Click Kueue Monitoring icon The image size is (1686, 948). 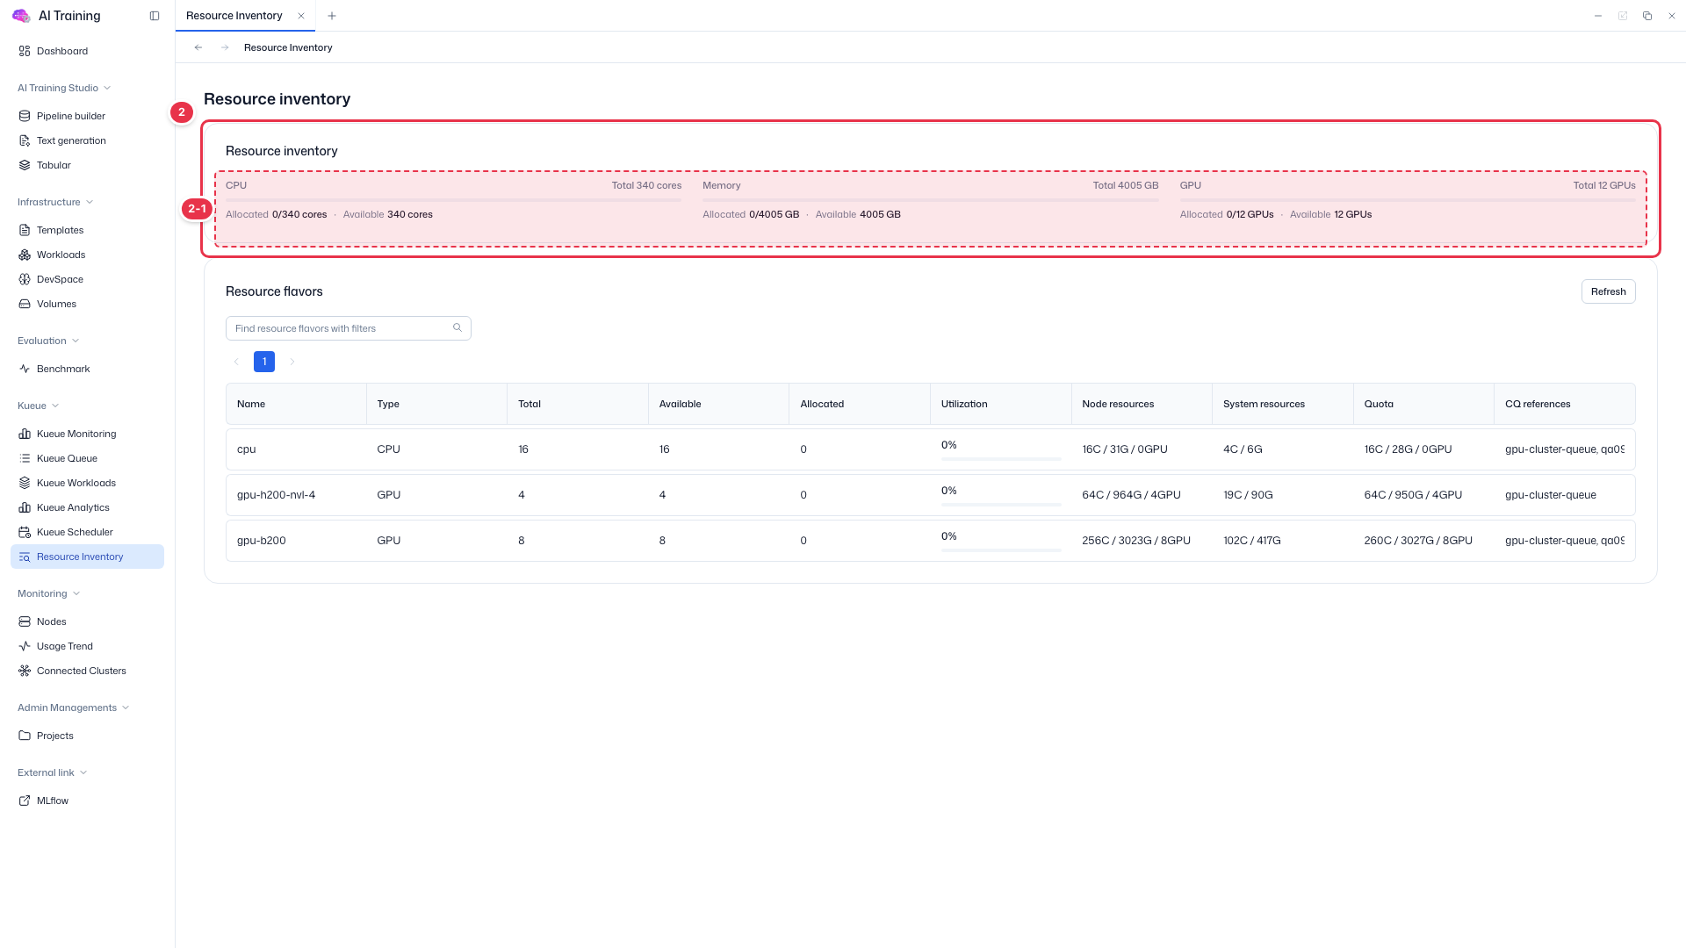[x=25, y=434]
